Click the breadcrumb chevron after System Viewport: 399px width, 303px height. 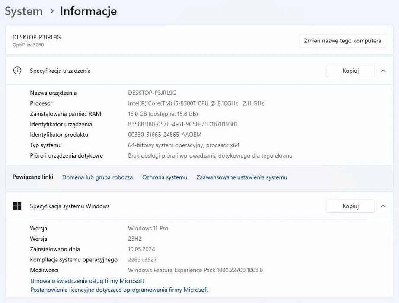tap(52, 11)
